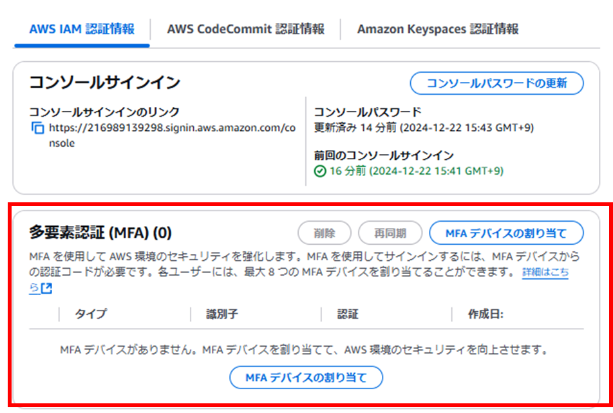The height and width of the screenshot is (413, 613).
Task: Open the Amazon Keyspaces 認証情報 tab
Action: click(x=438, y=29)
